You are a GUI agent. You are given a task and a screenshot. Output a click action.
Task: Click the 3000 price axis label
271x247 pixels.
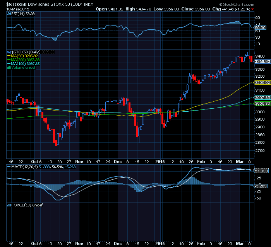[x=260, y=112]
